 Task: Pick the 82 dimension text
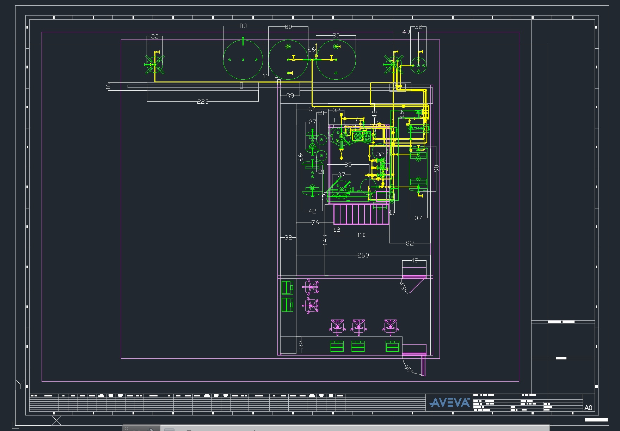tap(410, 243)
